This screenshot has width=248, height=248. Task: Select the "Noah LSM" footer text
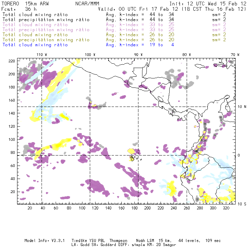145,241
